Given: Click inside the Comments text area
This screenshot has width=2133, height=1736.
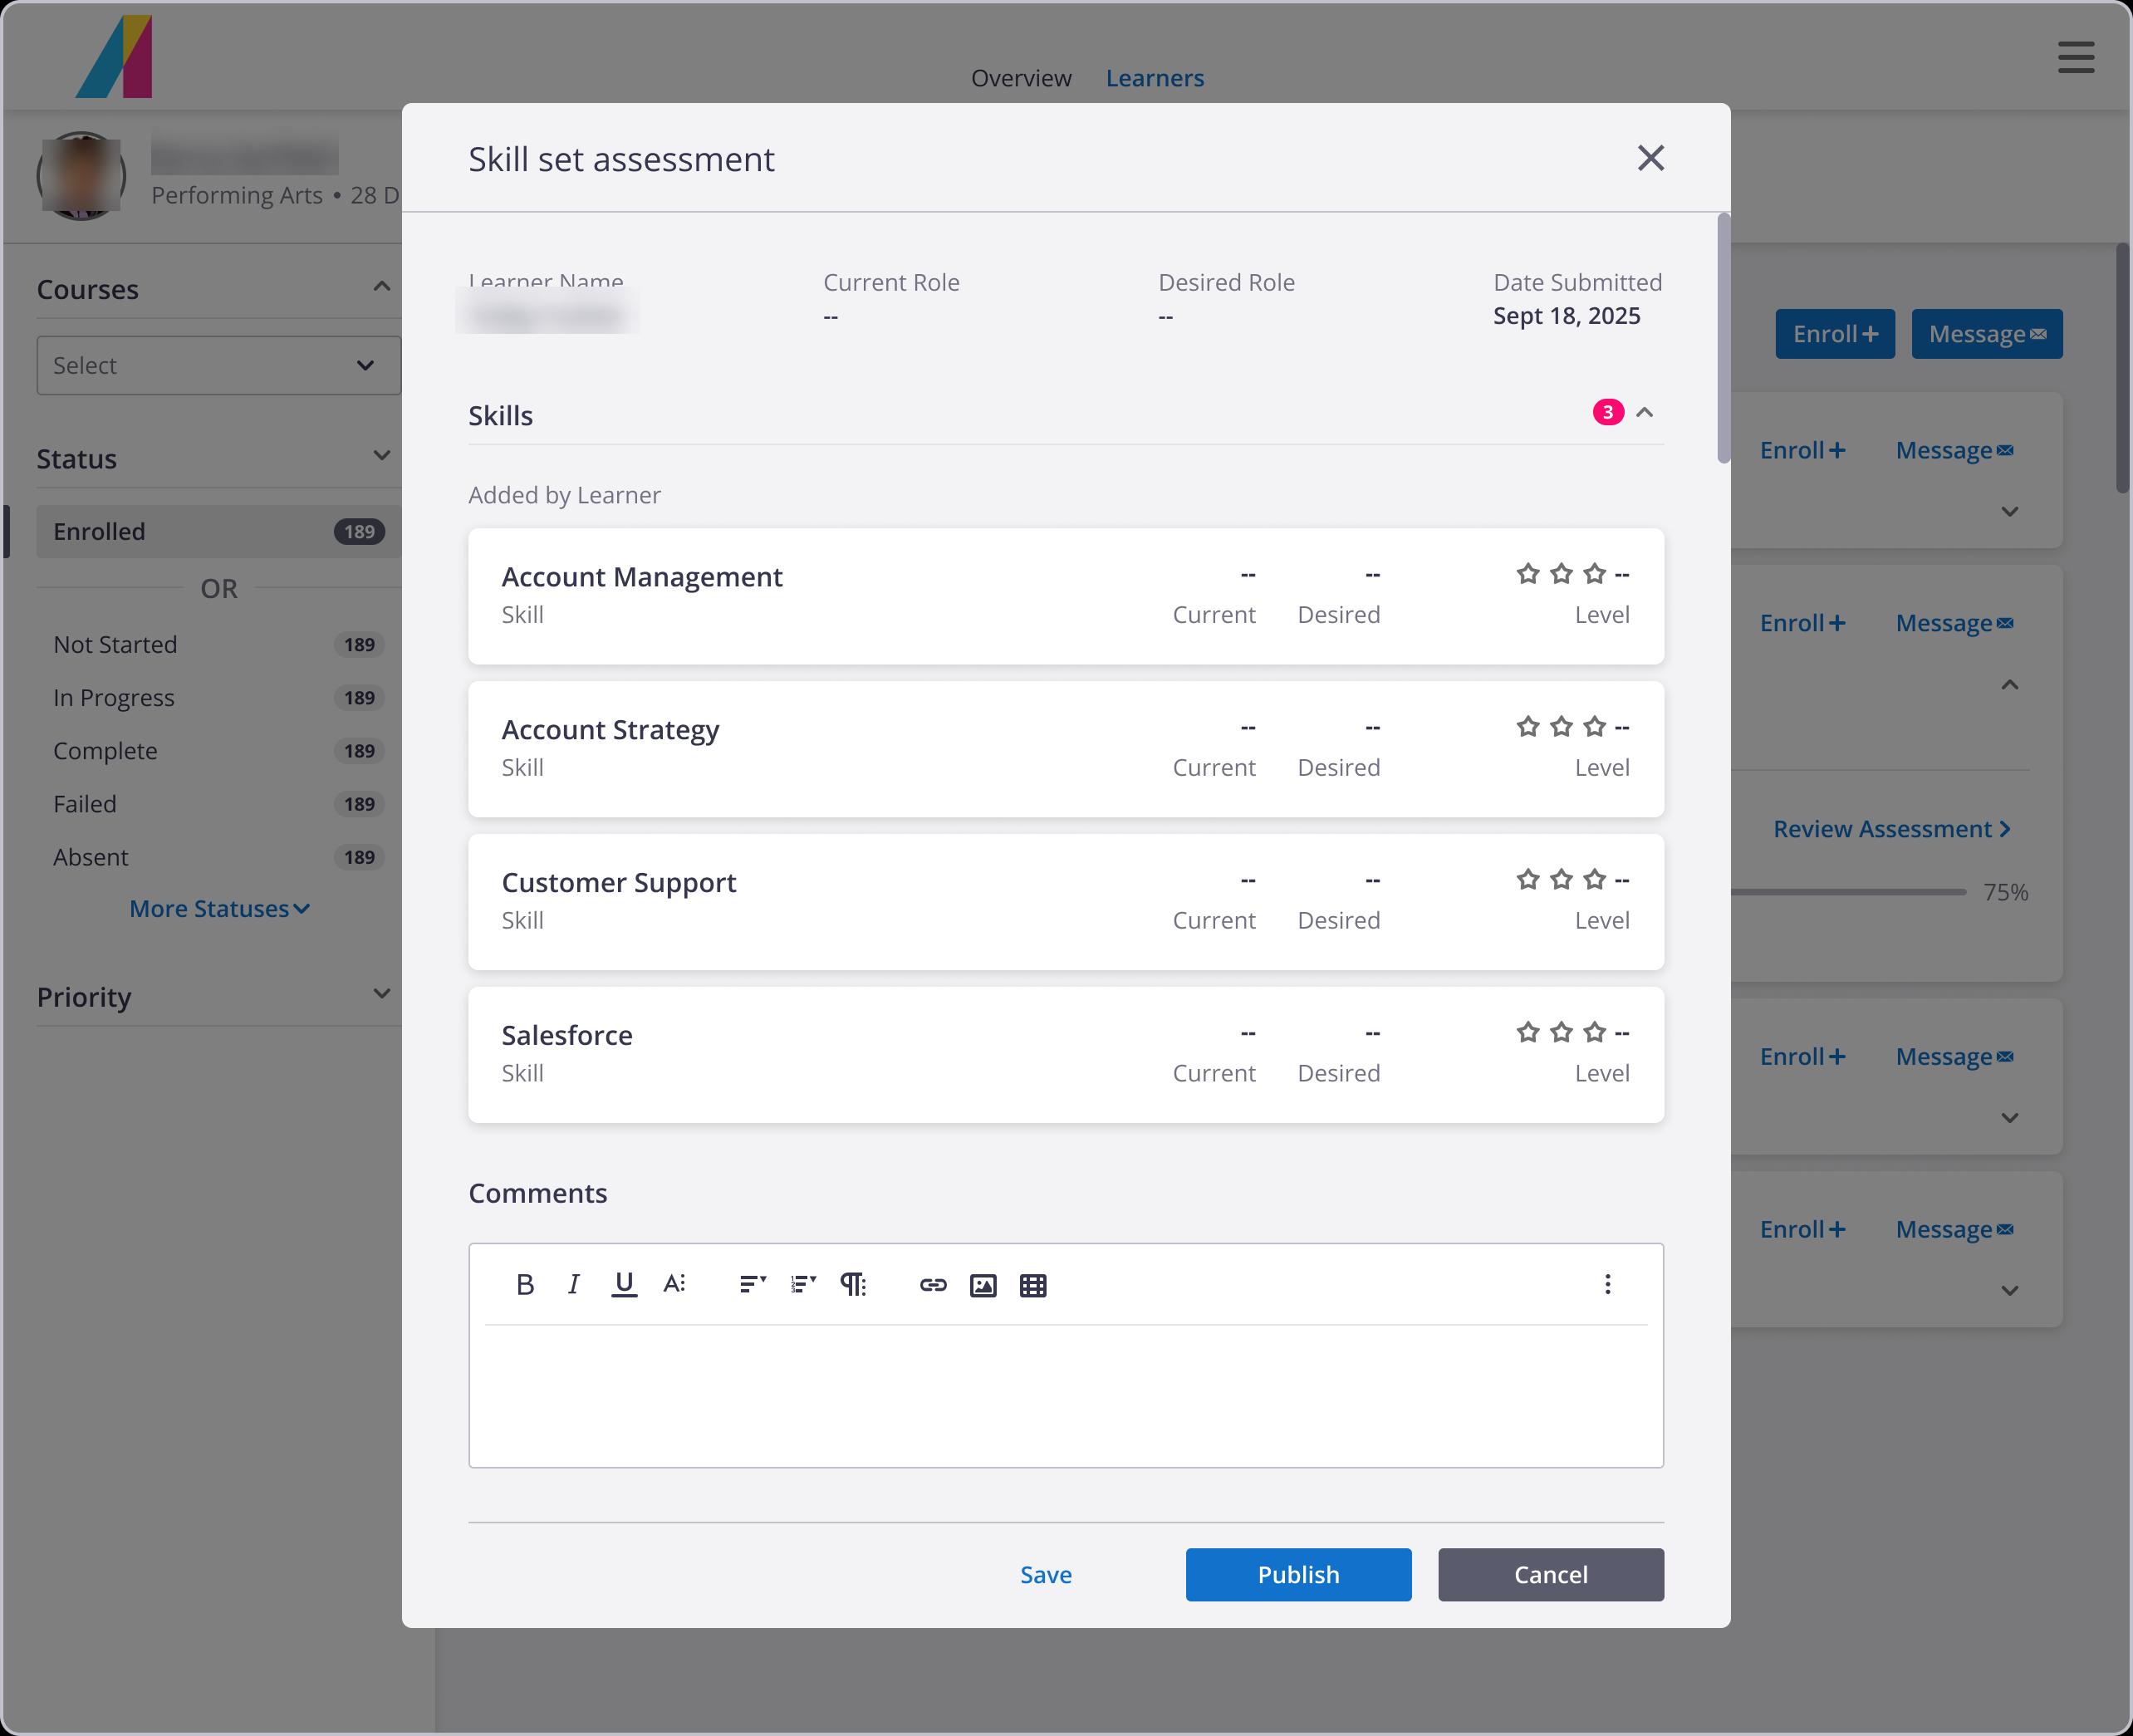Looking at the screenshot, I should (x=1066, y=1396).
